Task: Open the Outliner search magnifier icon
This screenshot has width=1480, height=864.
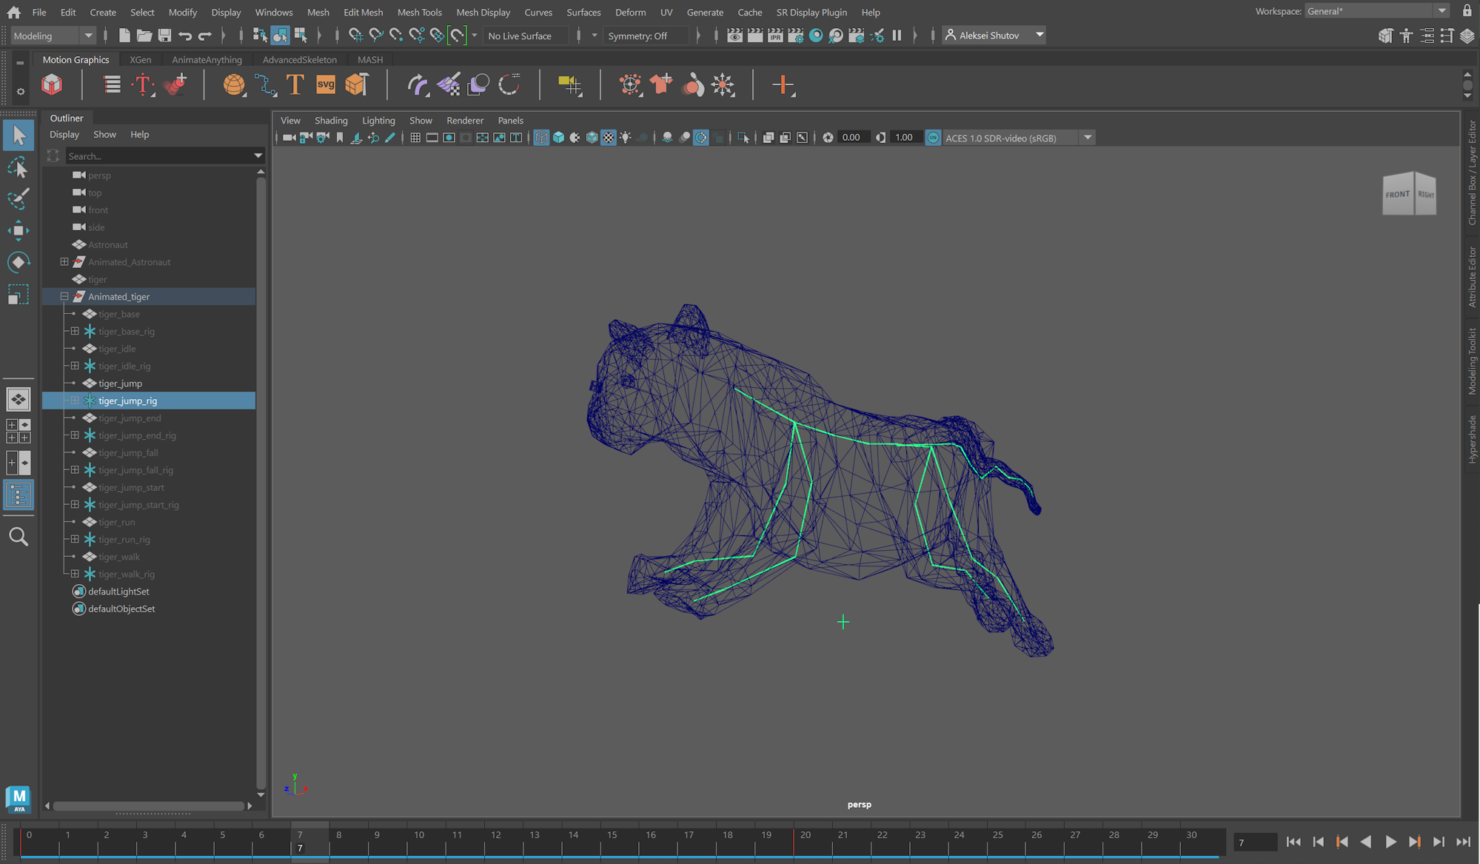Action: point(18,537)
